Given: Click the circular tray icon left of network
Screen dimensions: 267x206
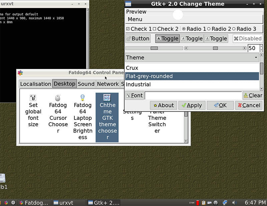Looking at the screenshot, I should pos(216,203).
